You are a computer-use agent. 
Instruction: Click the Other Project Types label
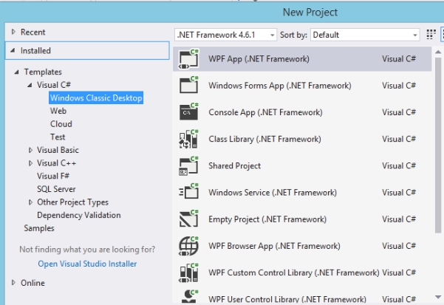coord(73,202)
